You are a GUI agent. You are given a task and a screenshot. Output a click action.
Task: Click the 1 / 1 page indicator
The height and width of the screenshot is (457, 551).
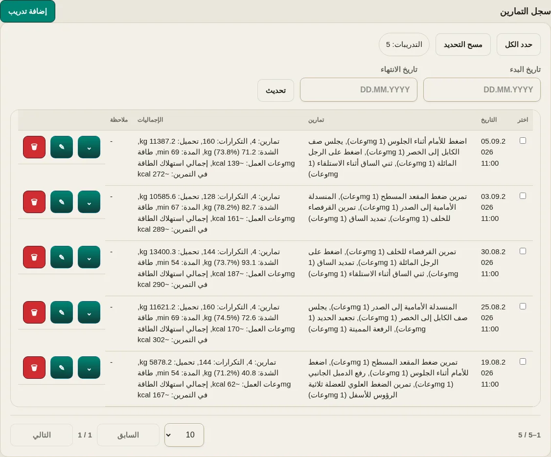pyautogui.click(x=85, y=435)
